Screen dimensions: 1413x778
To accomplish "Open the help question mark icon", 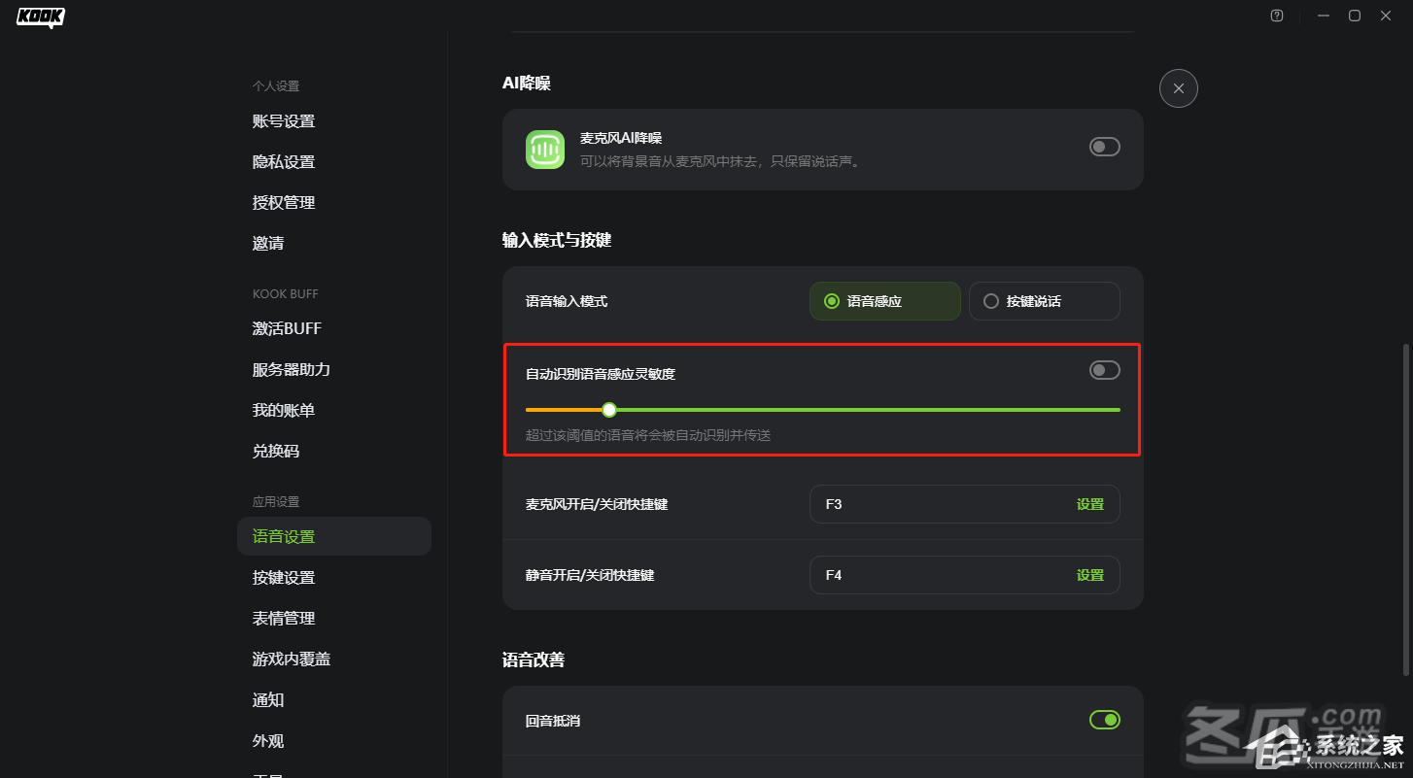I will coord(1277,16).
